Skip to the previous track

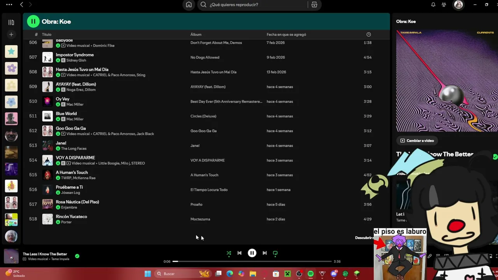coord(239,253)
